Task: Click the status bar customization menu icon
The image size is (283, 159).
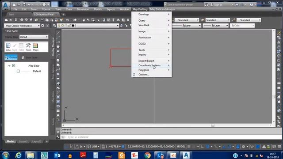Action: click(279, 147)
